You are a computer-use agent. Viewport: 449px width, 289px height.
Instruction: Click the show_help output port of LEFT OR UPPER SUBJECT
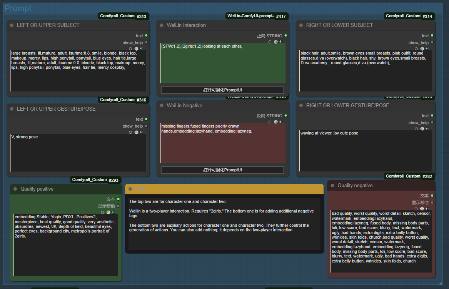(146, 42)
